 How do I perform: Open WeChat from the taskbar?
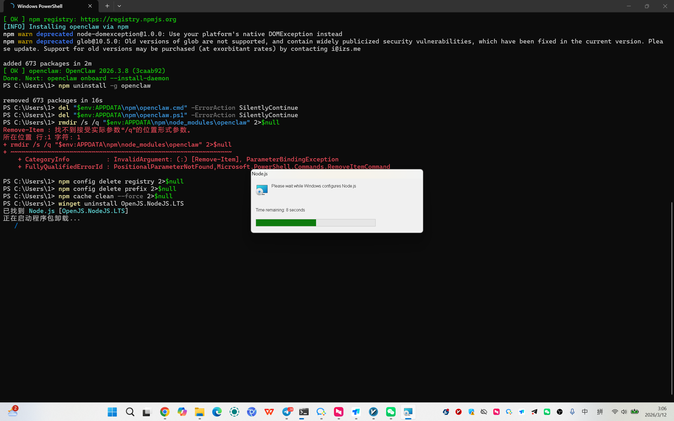pyautogui.click(x=391, y=412)
